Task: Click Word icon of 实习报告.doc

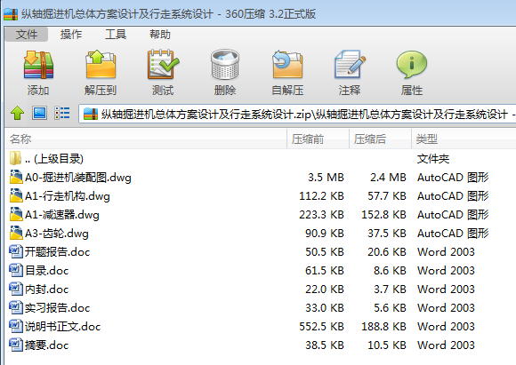Action: (16, 307)
